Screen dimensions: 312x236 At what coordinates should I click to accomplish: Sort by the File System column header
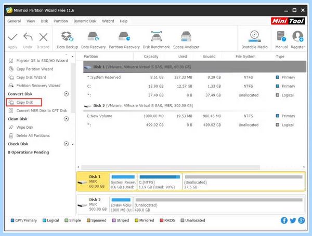[245, 57]
